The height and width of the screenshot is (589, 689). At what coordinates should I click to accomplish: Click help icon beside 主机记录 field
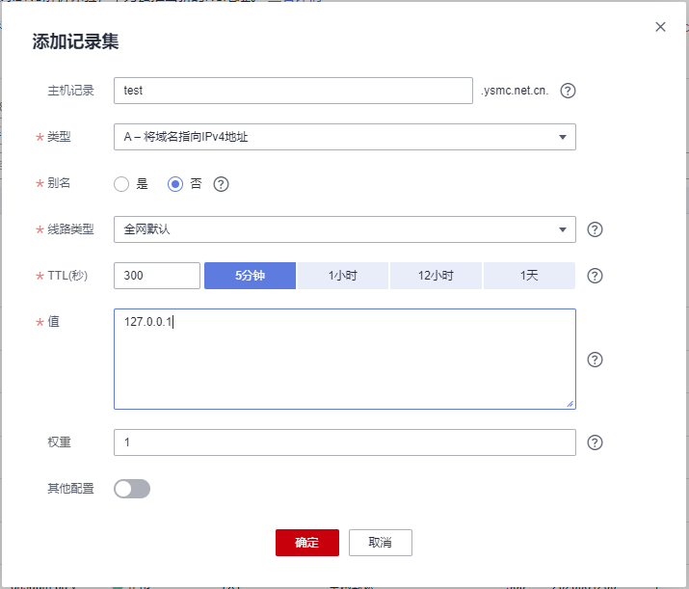pos(568,91)
